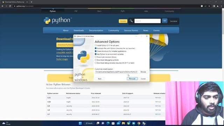Open the Chat app on the taskbar
This screenshot has height=126, width=224.
[103, 123]
